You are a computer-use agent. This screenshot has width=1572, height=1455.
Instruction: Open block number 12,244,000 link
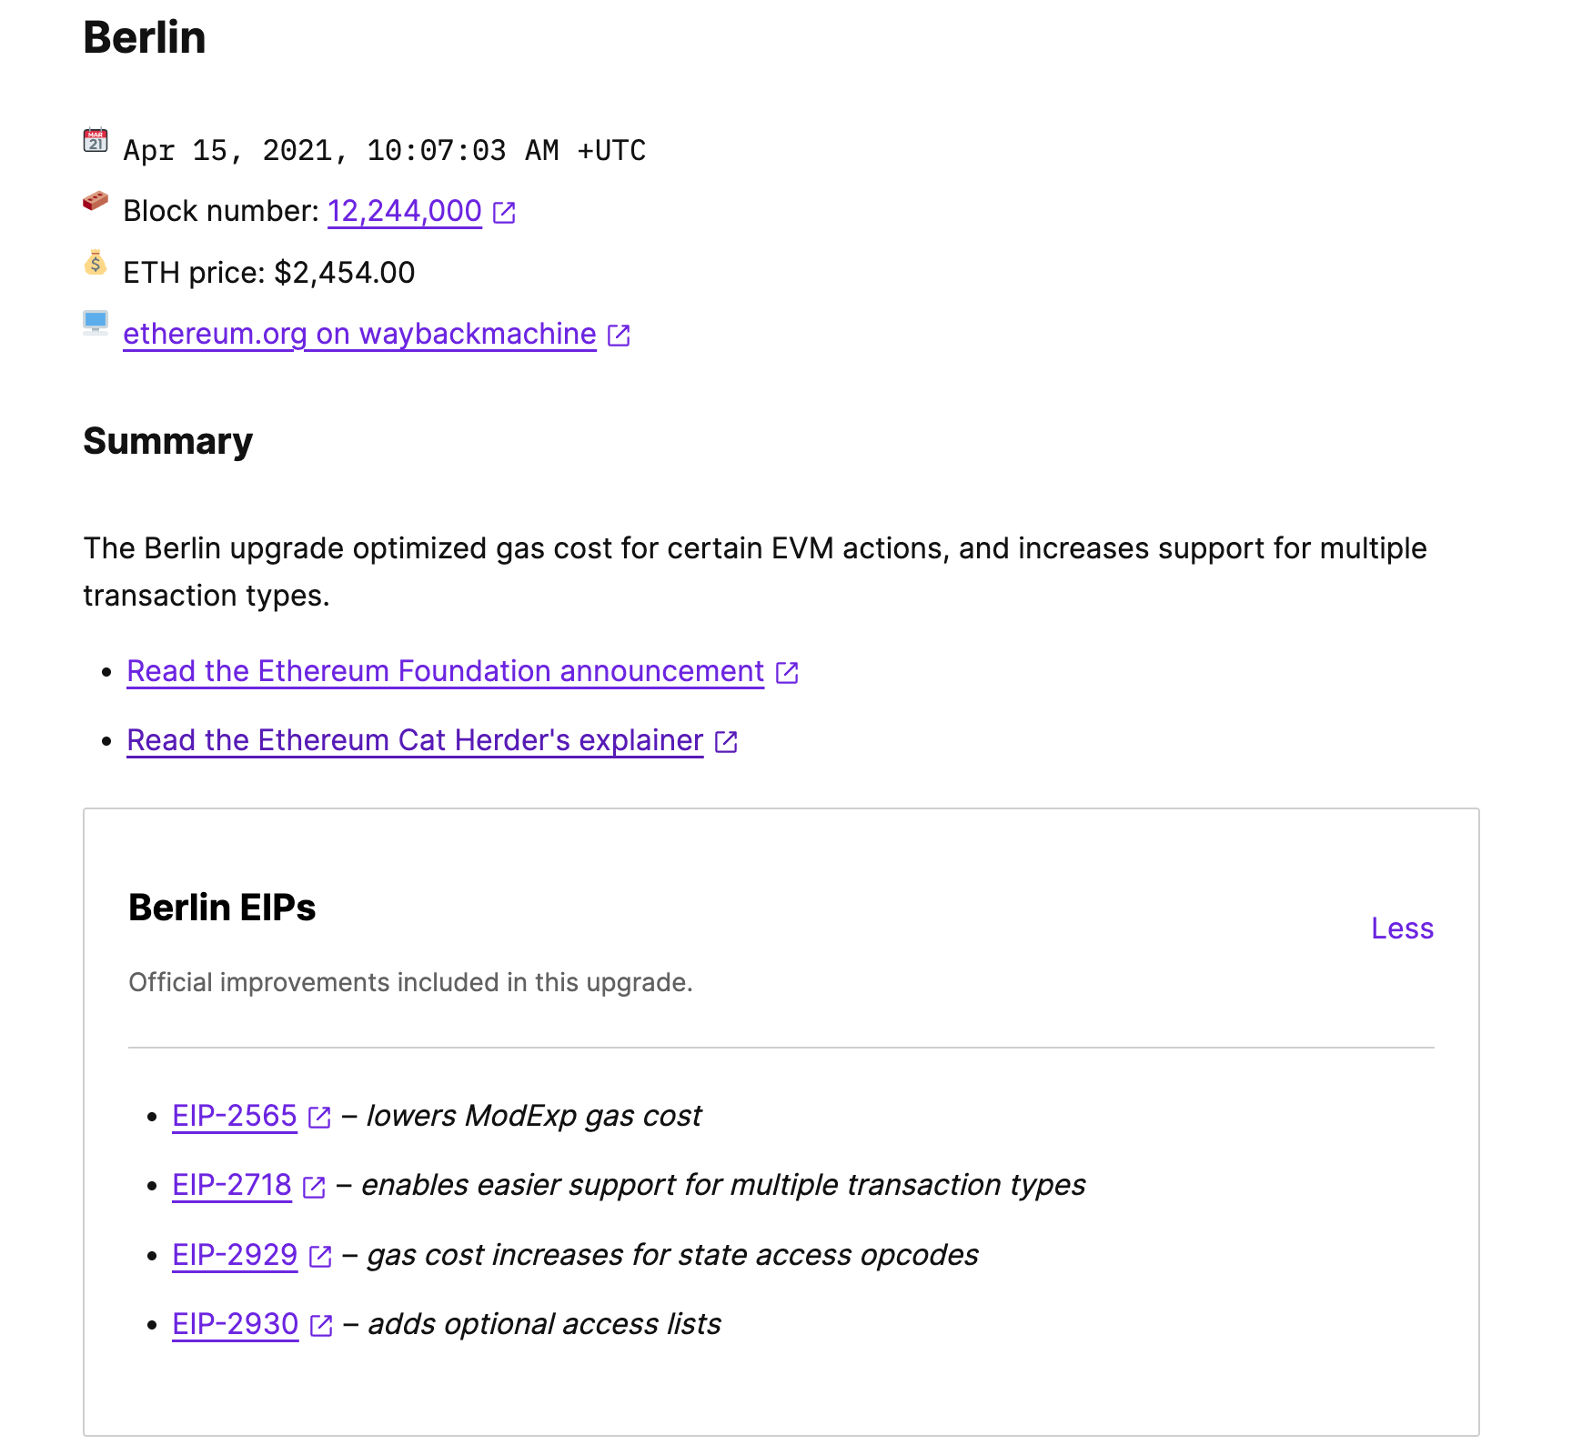pyautogui.click(x=404, y=211)
